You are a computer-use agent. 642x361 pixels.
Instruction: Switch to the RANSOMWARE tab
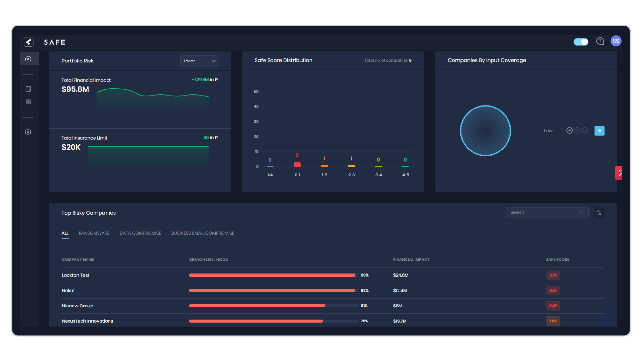[94, 233]
